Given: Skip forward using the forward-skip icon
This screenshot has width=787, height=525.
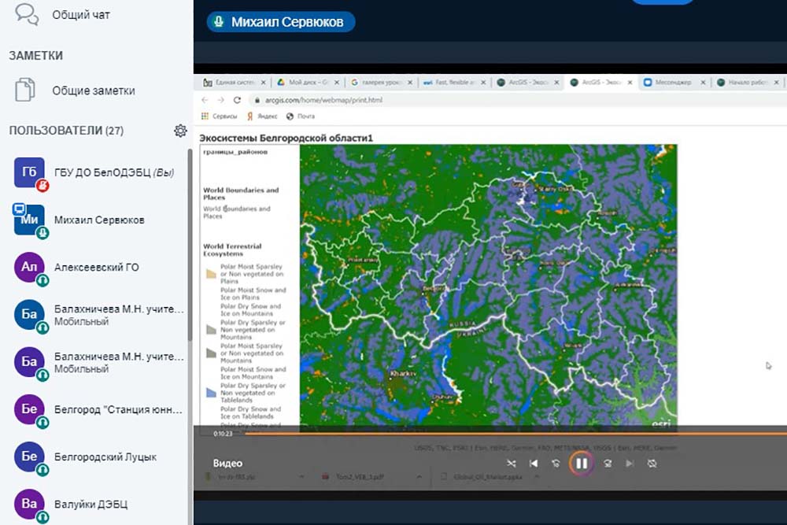Looking at the screenshot, I should coord(607,464).
